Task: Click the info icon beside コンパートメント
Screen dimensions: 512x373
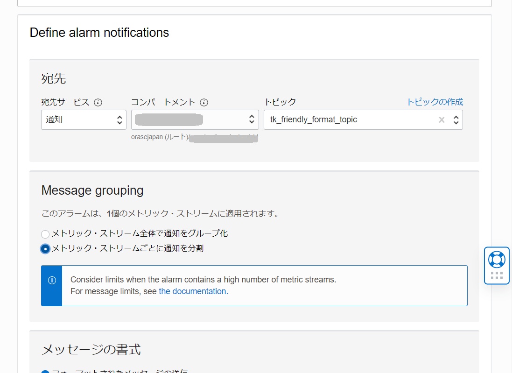Action: pos(204,103)
